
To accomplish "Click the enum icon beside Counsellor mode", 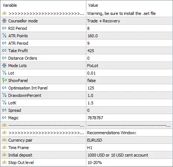I will [4, 21].
